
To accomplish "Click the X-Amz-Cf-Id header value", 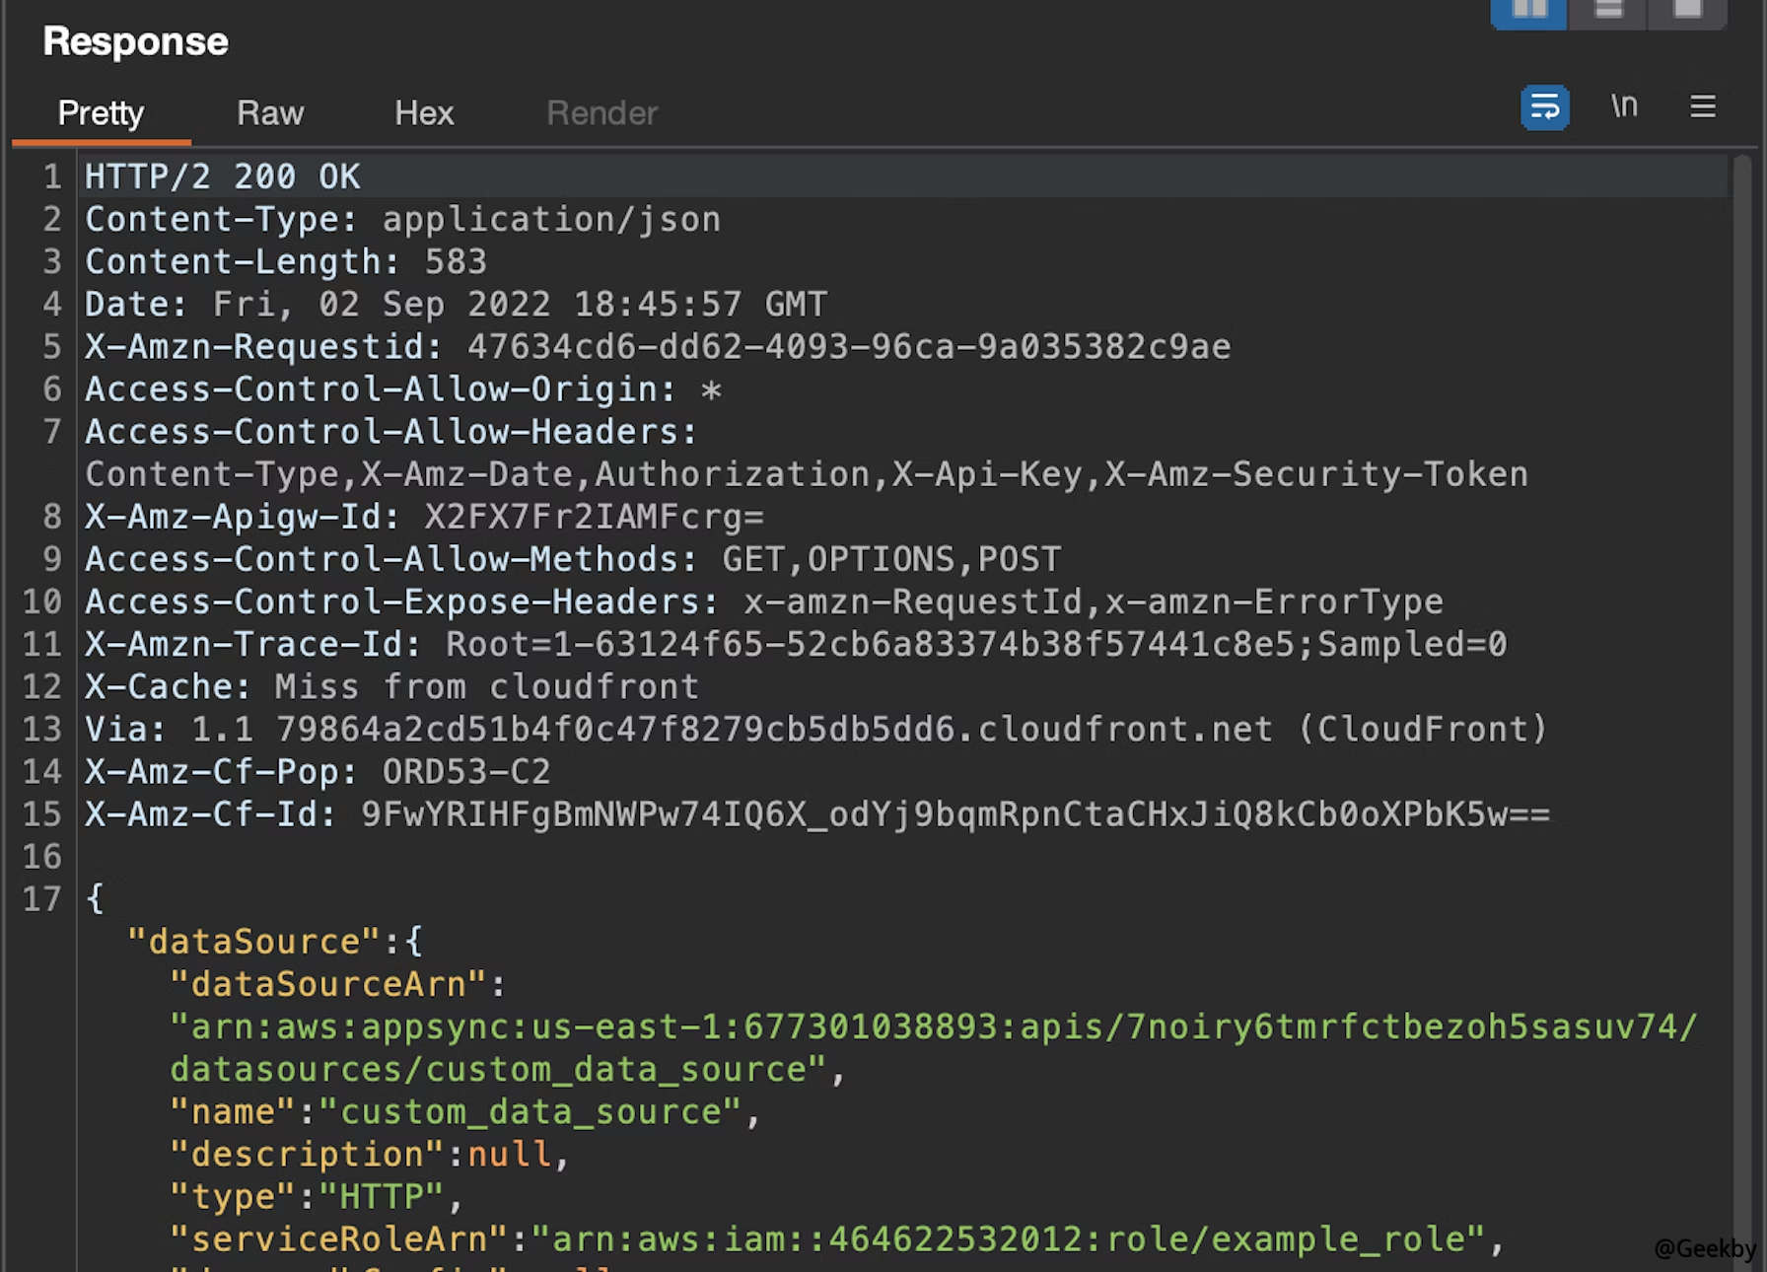I will [x=954, y=814].
